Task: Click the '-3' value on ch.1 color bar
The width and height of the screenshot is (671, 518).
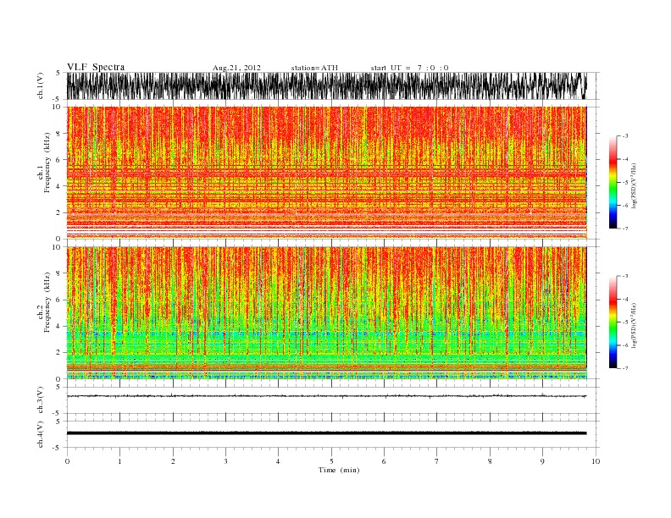Action: point(624,136)
